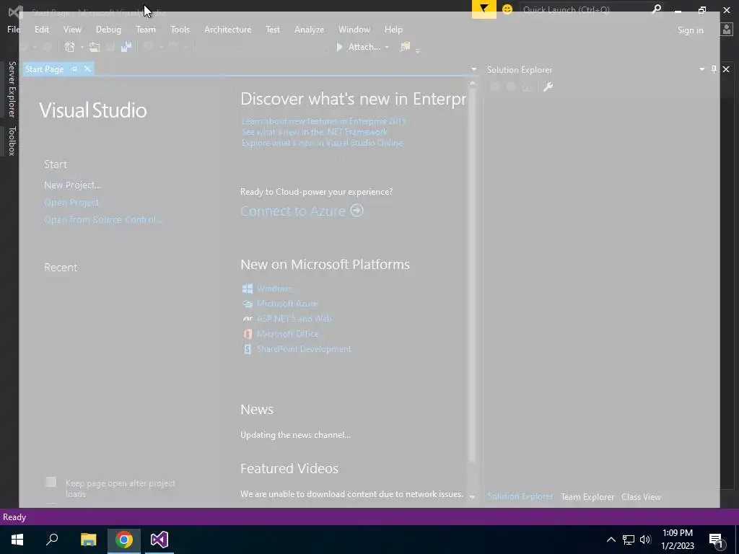This screenshot has height=554, width=739.
Task: Open the View menu
Action: click(x=72, y=29)
